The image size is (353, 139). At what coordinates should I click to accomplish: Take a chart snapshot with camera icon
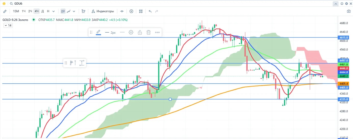(349, 11)
